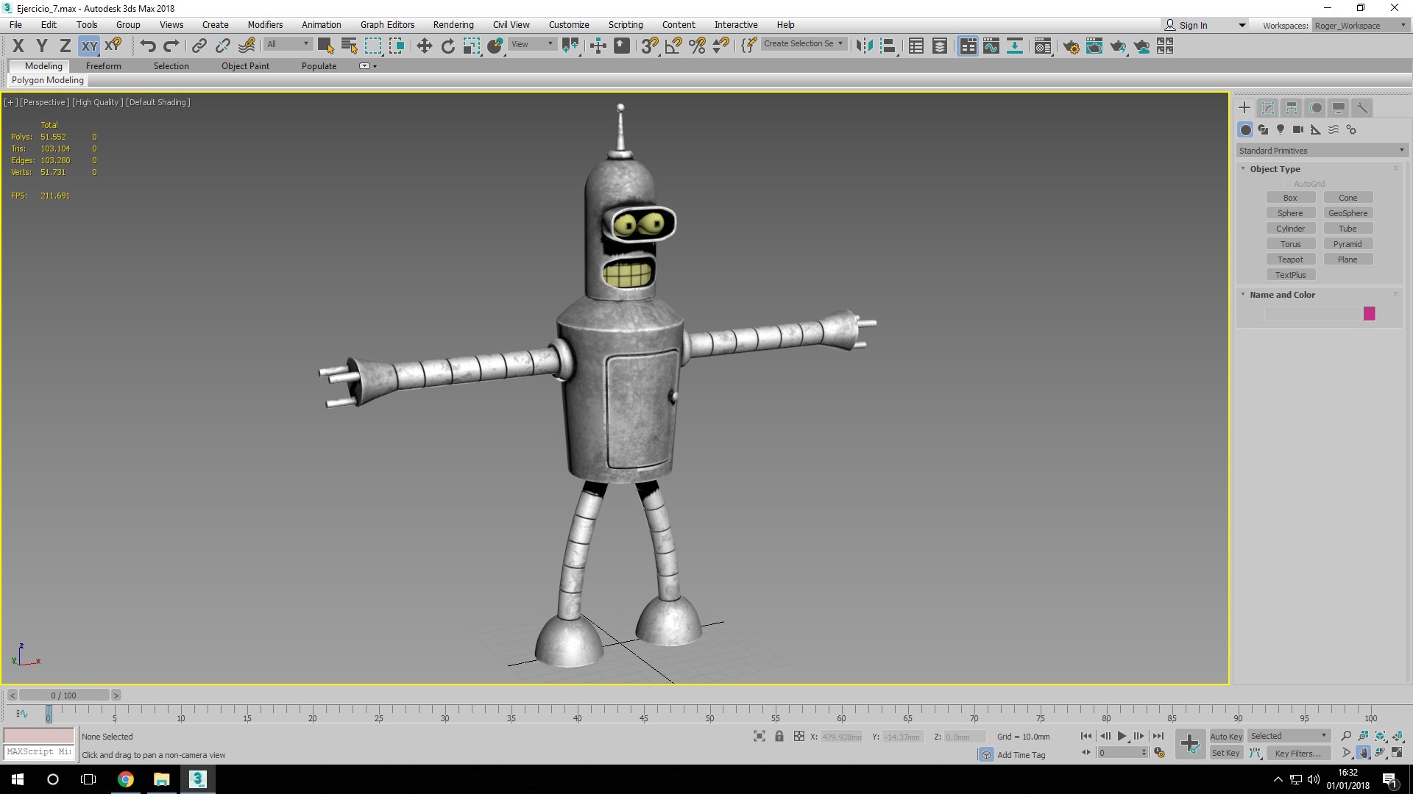Click the Set Key button
Image resolution: width=1413 pixels, height=794 pixels.
[1226, 753]
